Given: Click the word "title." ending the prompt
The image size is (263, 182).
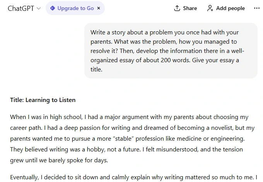Looking at the screenshot, I should [96, 70].
